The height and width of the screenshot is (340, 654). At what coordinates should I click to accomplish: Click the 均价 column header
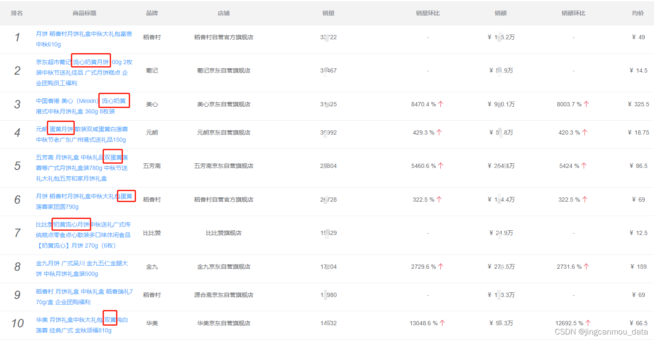click(638, 13)
